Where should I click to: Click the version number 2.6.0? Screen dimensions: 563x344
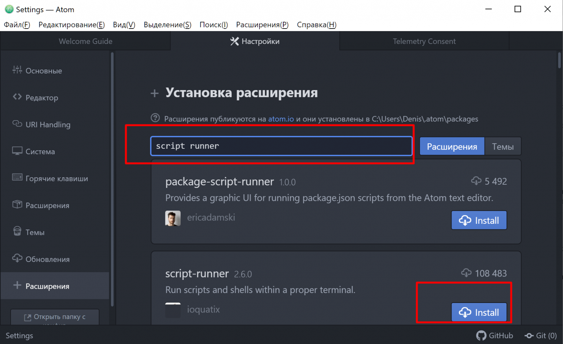(243, 274)
